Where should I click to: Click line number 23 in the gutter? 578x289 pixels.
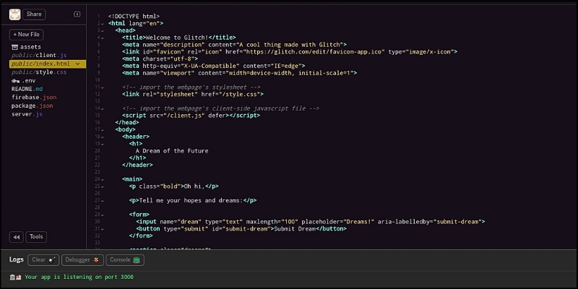coord(98,172)
